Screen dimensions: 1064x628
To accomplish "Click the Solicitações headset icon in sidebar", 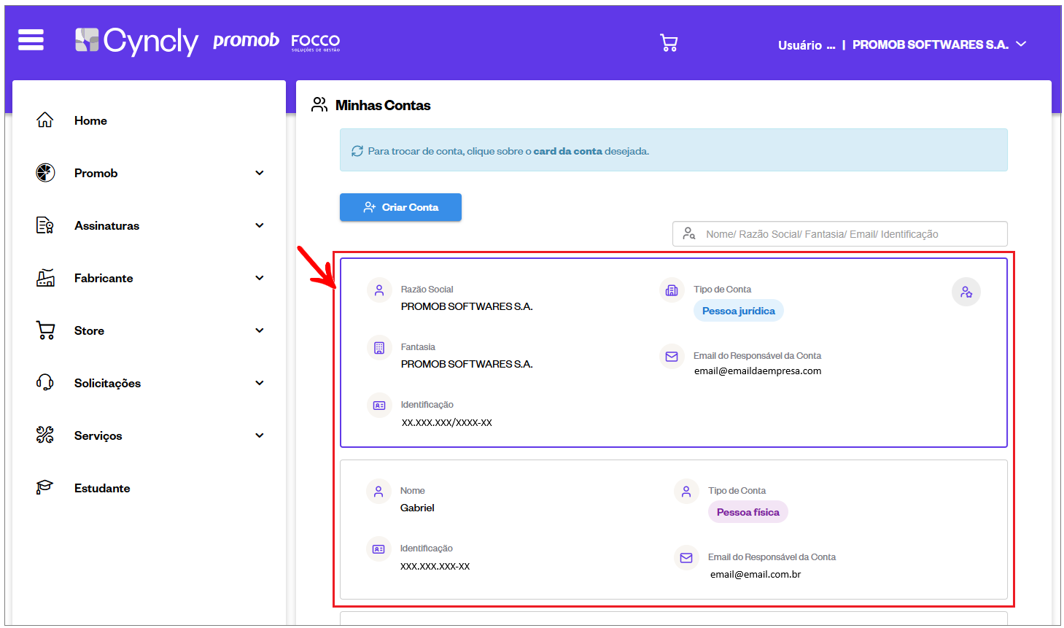I will pyautogui.click(x=45, y=383).
